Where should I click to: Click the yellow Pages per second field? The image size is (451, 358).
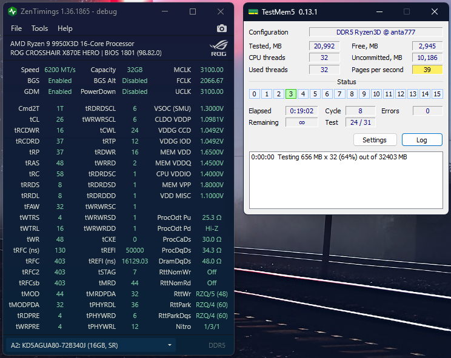(427, 70)
